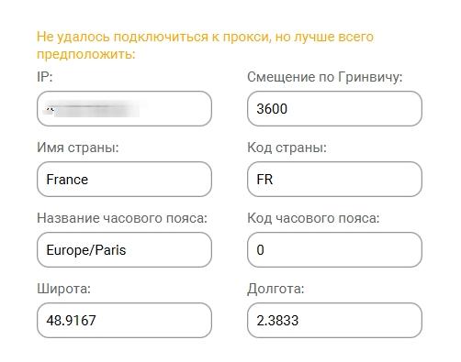Image resolution: width=461 pixels, height=362 pixels.
Task: Click the word 'Paris' in the timezone name
Action: 110,250
